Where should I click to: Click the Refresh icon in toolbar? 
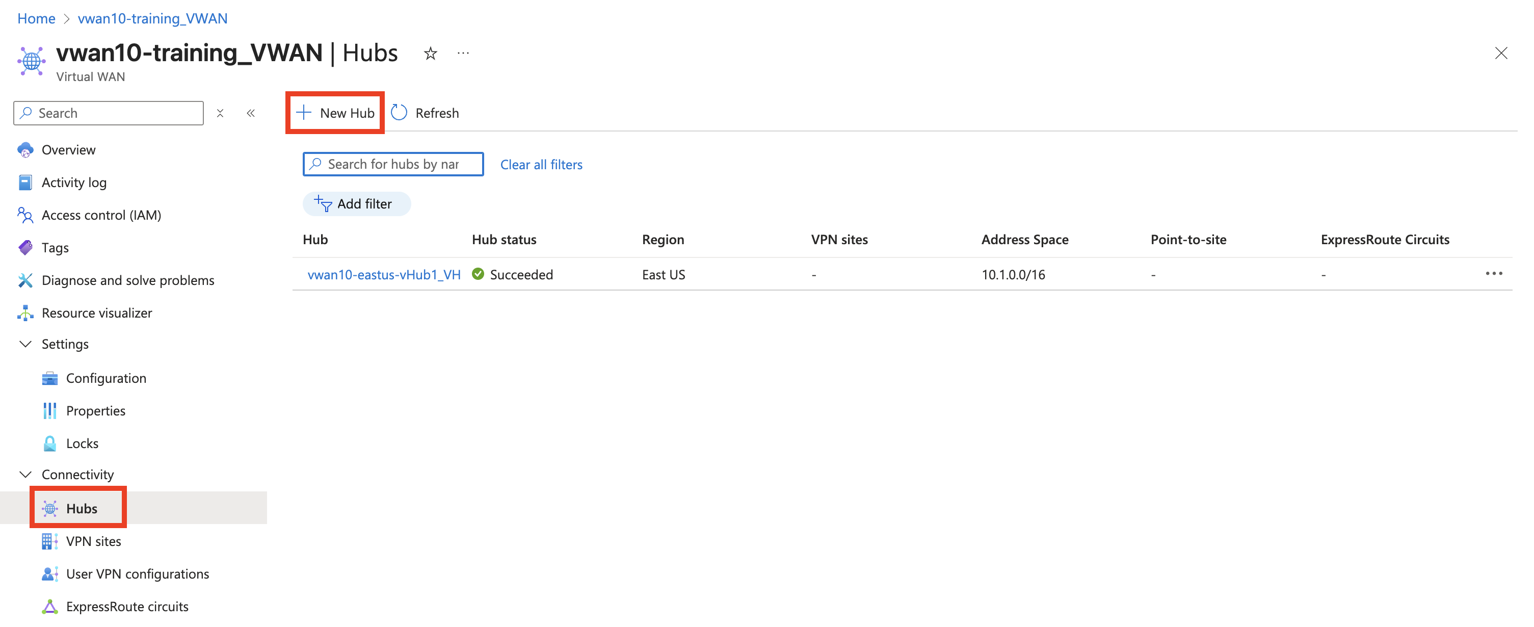point(399,113)
